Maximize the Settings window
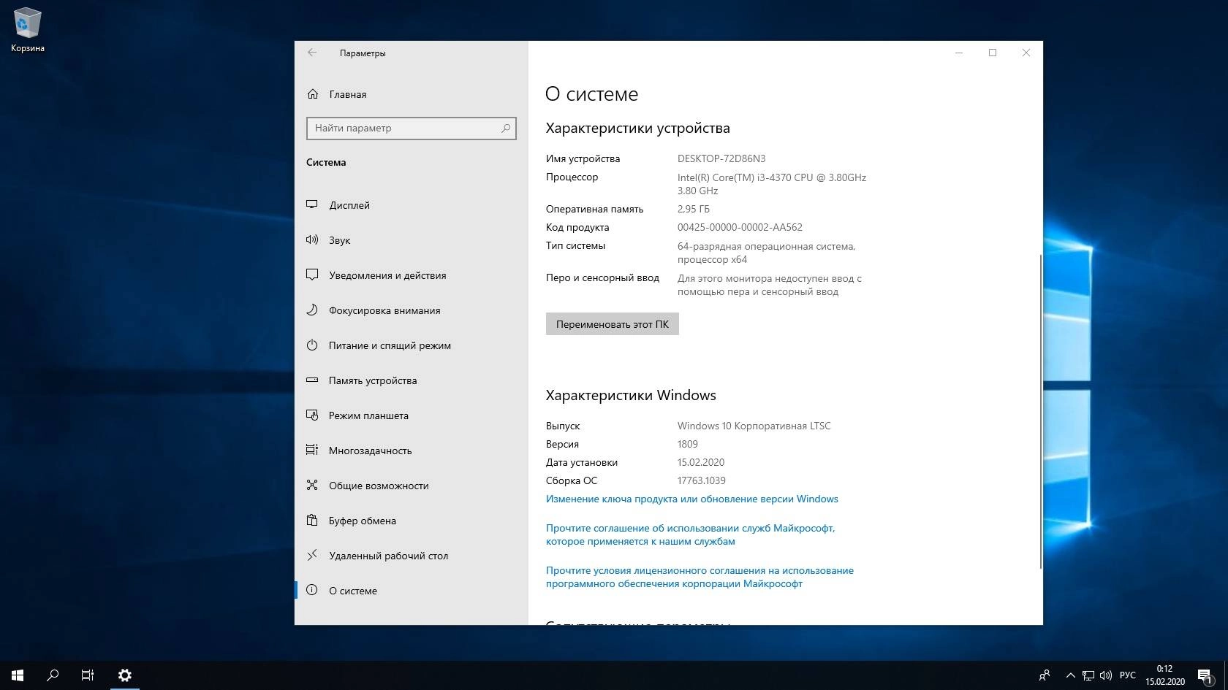The width and height of the screenshot is (1228, 690). (x=993, y=53)
